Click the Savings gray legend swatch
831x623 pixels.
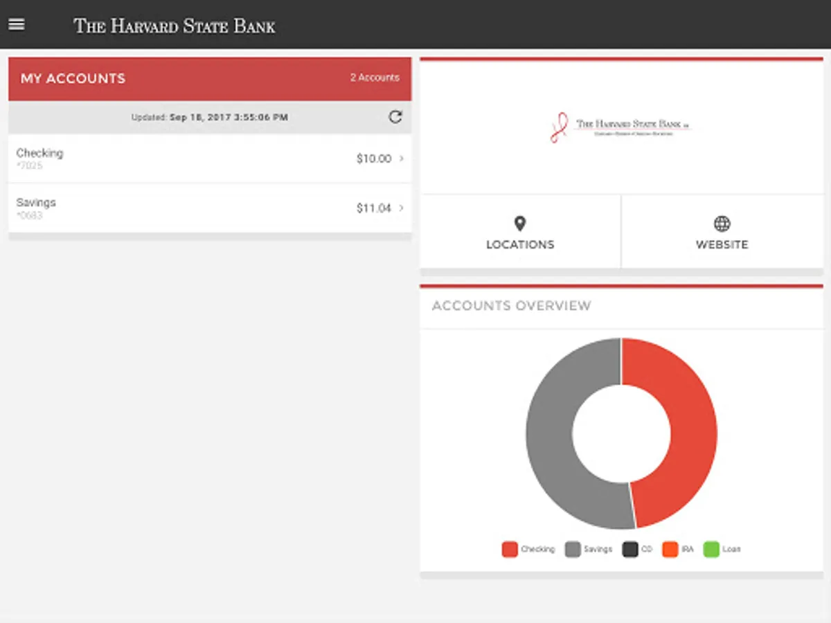[x=573, y=550]
